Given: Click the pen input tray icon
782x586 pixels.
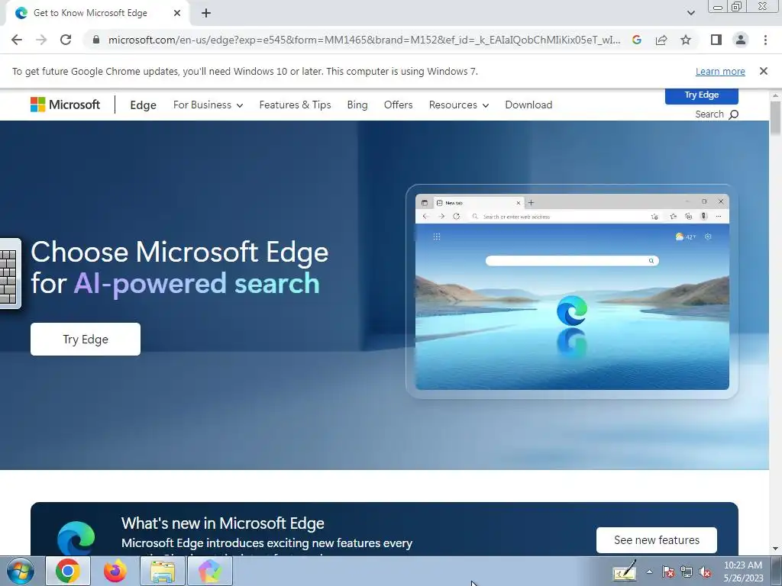Looking at the screenshot, I should coord(625,571).
